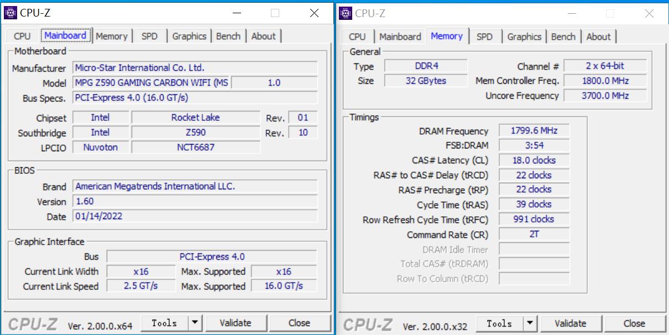Select the motherboard Model text field
Image resolution: width=669 pixels, height=335 pixels.
coord(151,83)
